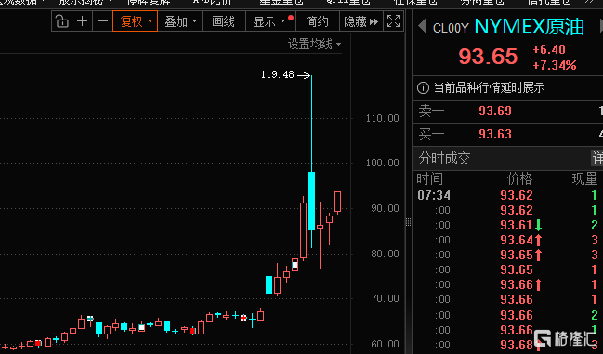
Task: Click the panel splitter grip handle
Action: (409, 222)
